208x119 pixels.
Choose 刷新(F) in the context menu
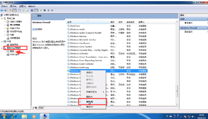(93, 97)
